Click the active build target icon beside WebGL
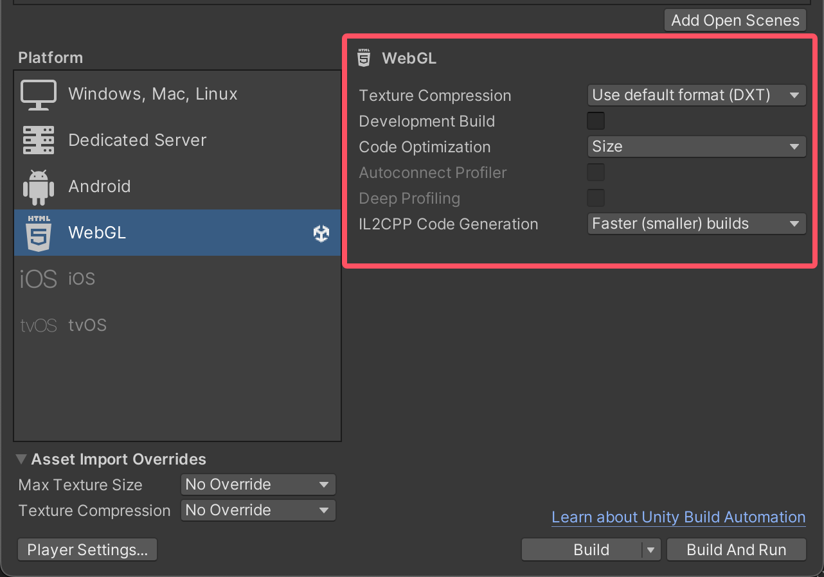The height and width of the screenshot is (577, 824). tap(321, 233)
